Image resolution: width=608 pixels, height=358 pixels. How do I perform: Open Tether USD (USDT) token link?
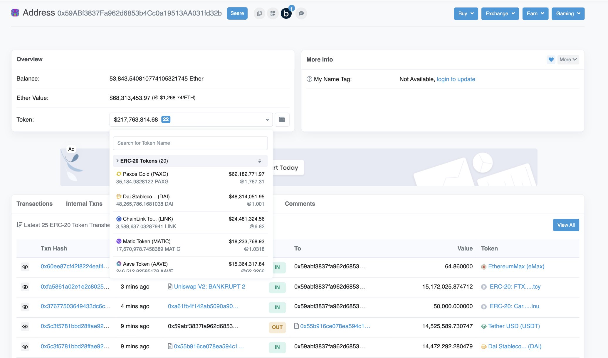coord(514,326)
